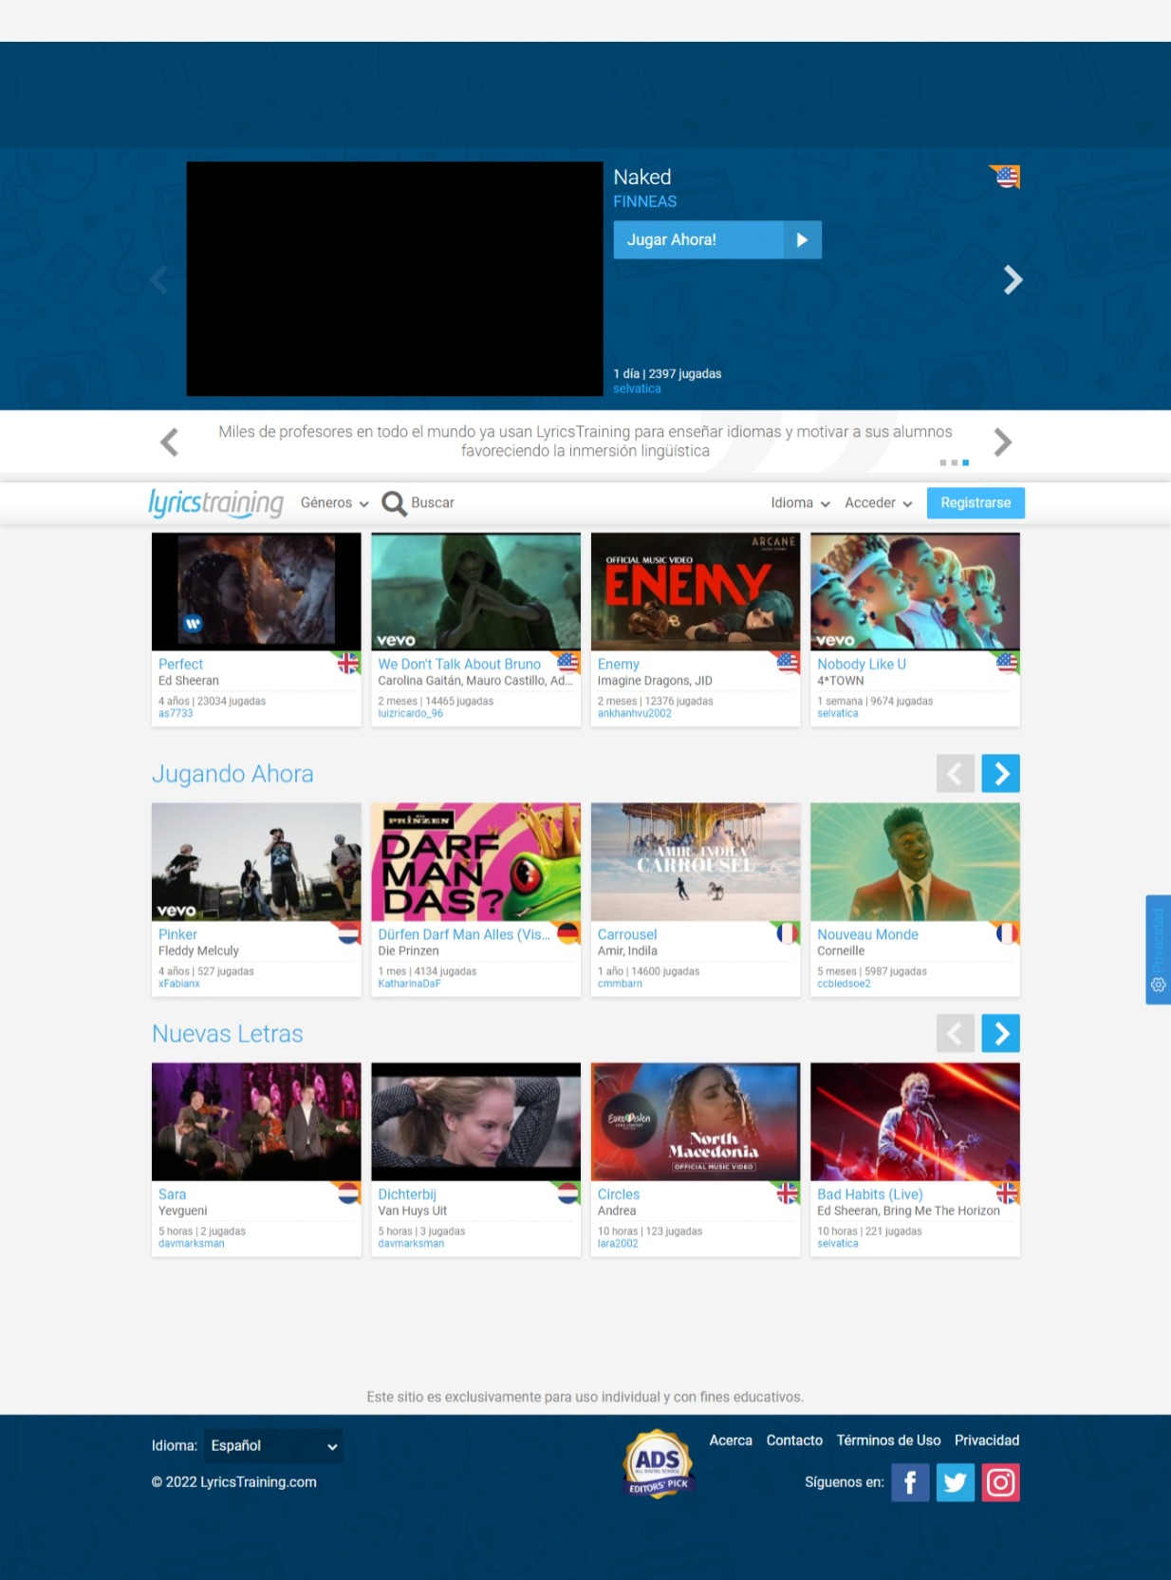Open Bad Habits (Live) song title

click(x=870, y=1194)
